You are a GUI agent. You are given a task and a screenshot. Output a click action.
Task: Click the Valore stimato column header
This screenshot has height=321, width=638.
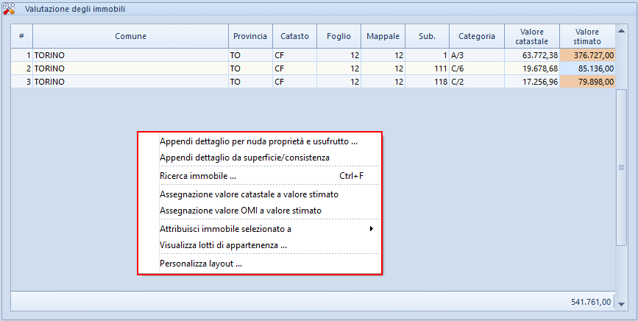click(586, 36)
